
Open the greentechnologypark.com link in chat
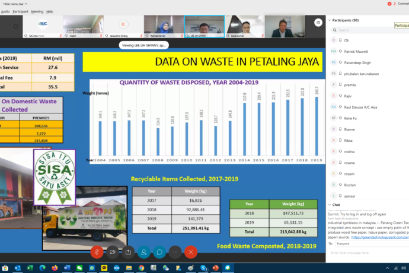[380, 237]
